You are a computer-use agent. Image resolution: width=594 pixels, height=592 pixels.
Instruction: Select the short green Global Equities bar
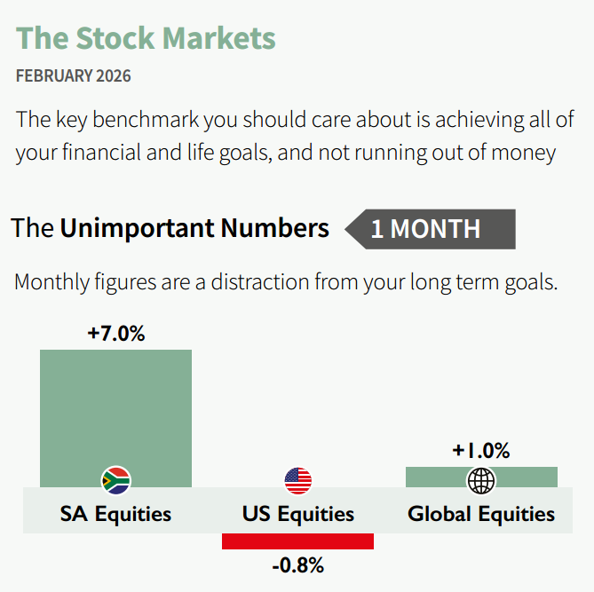pos(524,476)
